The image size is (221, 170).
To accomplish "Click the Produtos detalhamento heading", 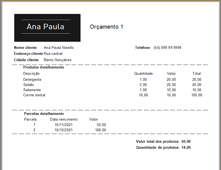I will [44, 67].
